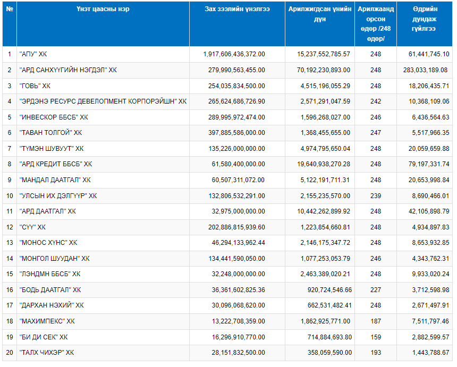Click the "Арилжаанд орсон өдөр" column header
This screenshot has width=457, height=367.
pyautogui.click(x=376, y=24)
